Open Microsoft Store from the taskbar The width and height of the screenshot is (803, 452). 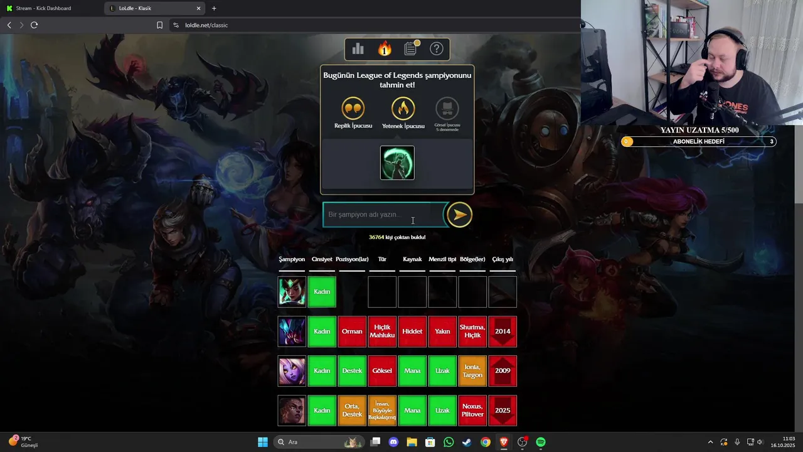point(430,442)
